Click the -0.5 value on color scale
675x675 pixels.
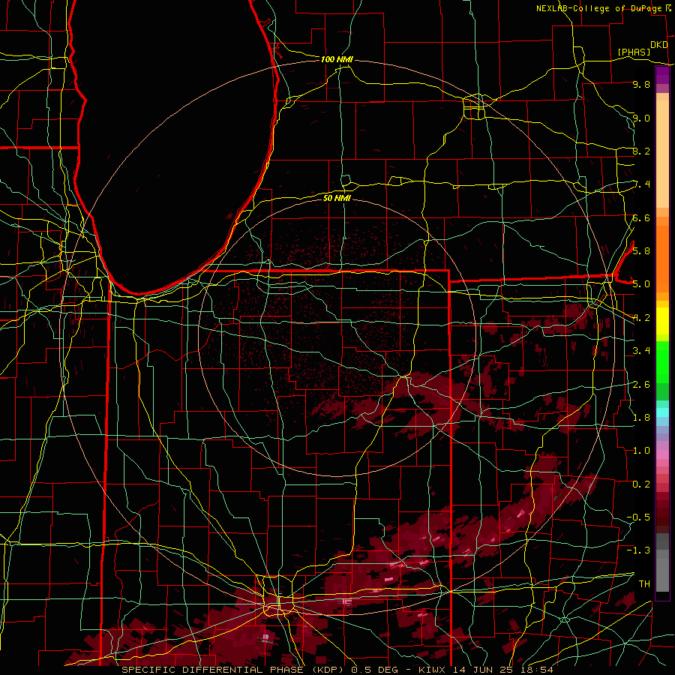click(638, 517)
